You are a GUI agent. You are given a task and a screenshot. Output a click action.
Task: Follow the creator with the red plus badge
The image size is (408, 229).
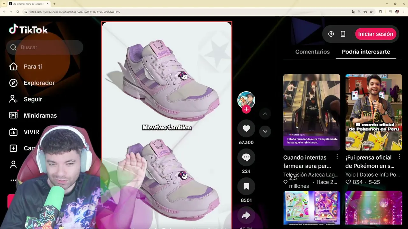[246, 109]
